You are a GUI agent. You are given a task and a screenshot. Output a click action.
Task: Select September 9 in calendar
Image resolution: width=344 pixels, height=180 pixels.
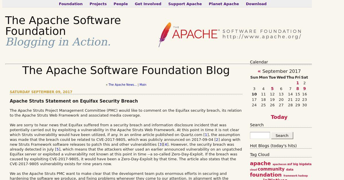tap(304, 89)
